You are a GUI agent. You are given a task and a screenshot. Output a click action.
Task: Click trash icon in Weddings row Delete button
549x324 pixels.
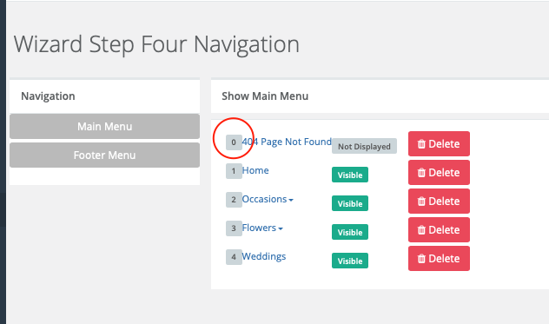pyautogui.click(x=421, y=259)
